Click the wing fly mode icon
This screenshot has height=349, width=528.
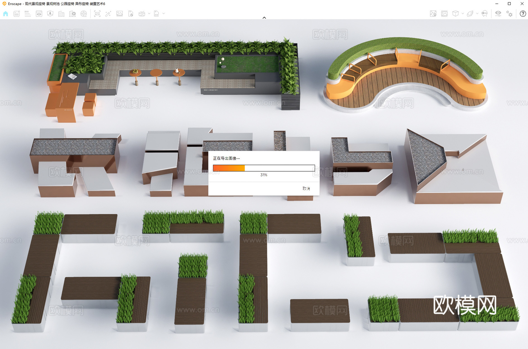[x=470, y=13]
